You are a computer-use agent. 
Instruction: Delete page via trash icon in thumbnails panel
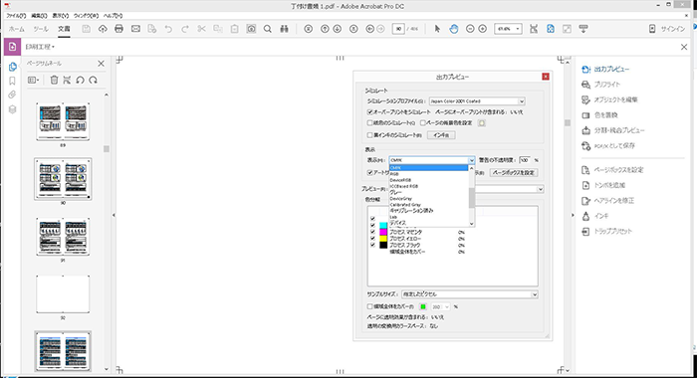[x=54, y=80]
